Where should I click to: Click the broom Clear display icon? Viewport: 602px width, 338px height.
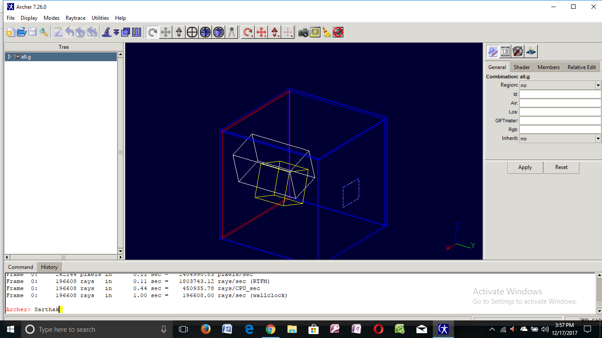pos(327,32)
